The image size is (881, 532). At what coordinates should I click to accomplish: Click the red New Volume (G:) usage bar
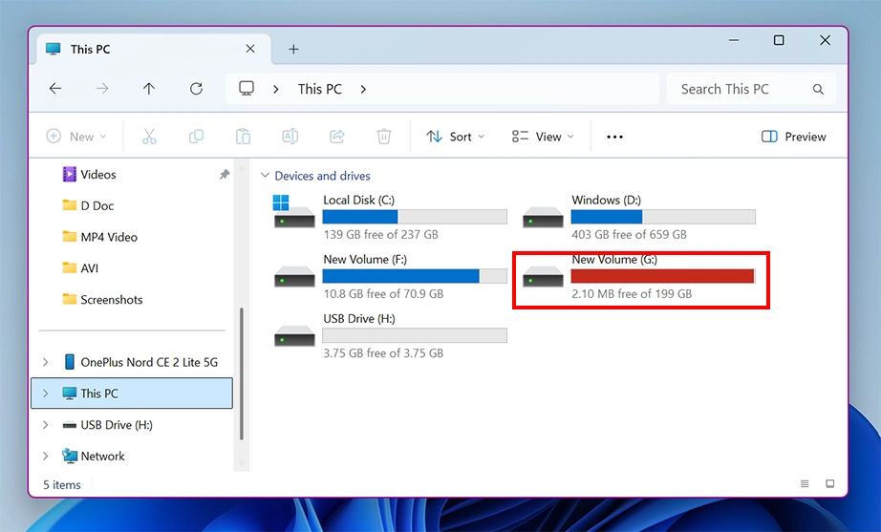663,276
